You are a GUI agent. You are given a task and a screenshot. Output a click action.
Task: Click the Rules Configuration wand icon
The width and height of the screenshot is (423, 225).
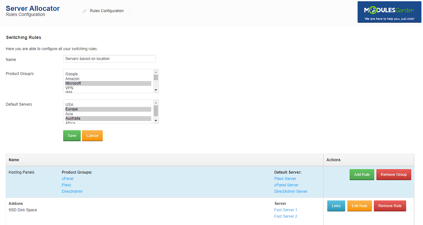[x=85, y=11]
